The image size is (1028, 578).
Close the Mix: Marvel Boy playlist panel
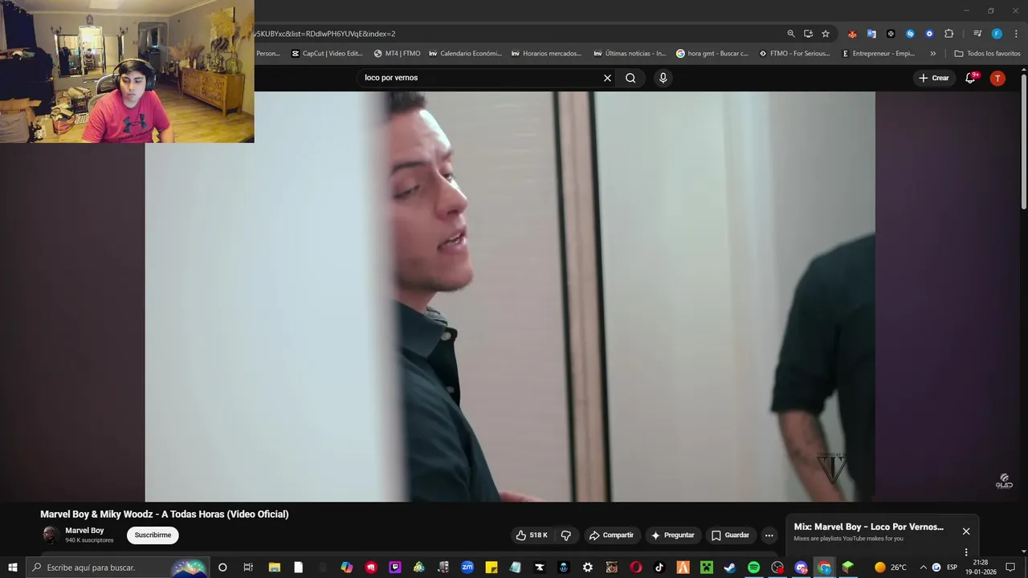pyautogui.click(x=966, y=531)
